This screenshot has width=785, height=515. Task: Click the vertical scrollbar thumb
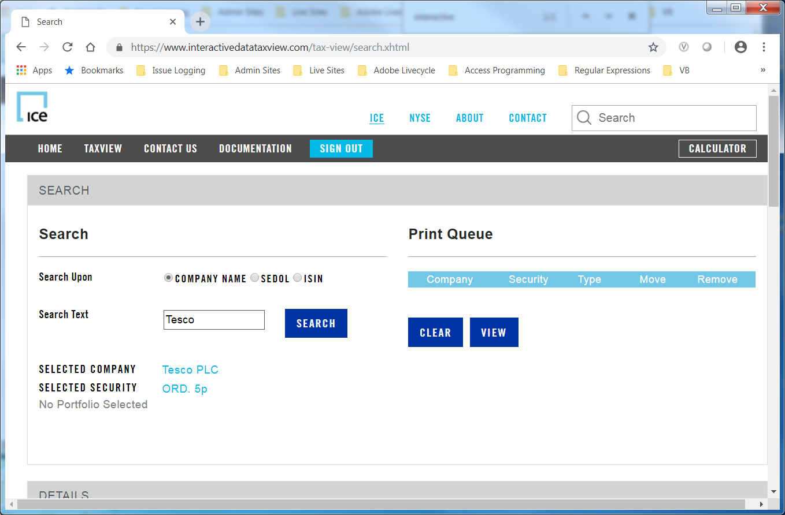pyautogui.click(x=773, y=151)
